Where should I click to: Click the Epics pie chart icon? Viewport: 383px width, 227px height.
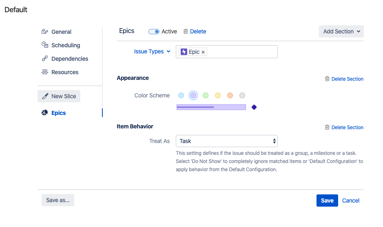[x=45, y=113]
